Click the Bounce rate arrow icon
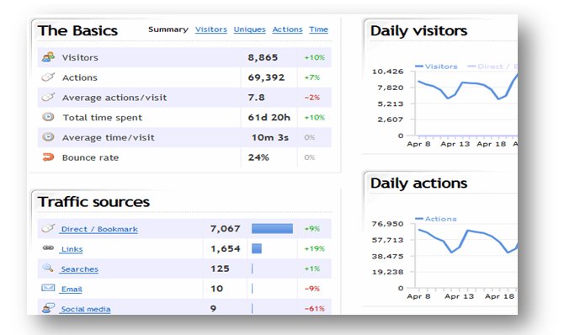The width and height of the screenshot is (564, 335). 48,157
